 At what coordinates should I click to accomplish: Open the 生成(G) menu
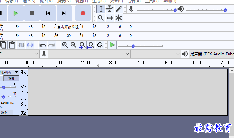coord(99,1)
